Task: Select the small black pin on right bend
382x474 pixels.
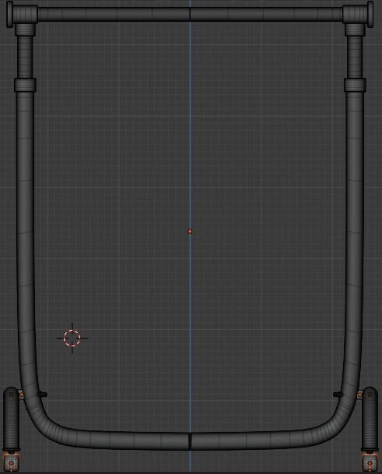Action: coord(338,395)
